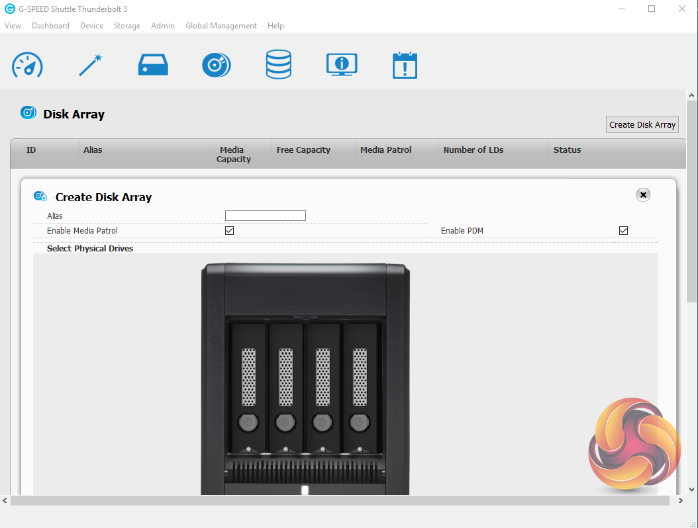
Task: Click the vertical scrollbar thumb
Action: pos(691,202)
